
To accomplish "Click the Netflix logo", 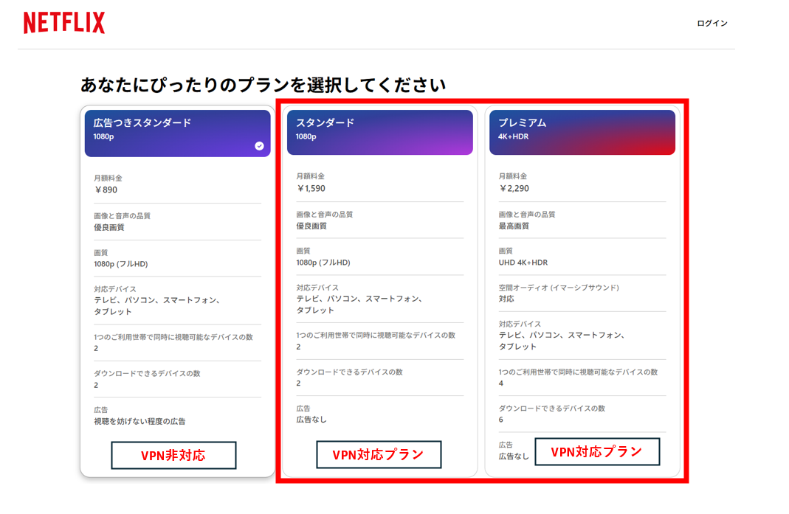I will [64, 23].
